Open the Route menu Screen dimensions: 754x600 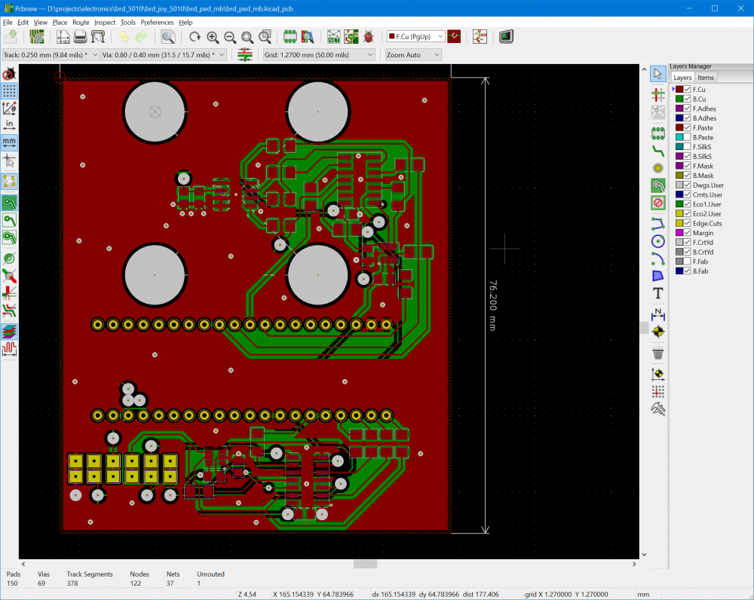[81, 23]
